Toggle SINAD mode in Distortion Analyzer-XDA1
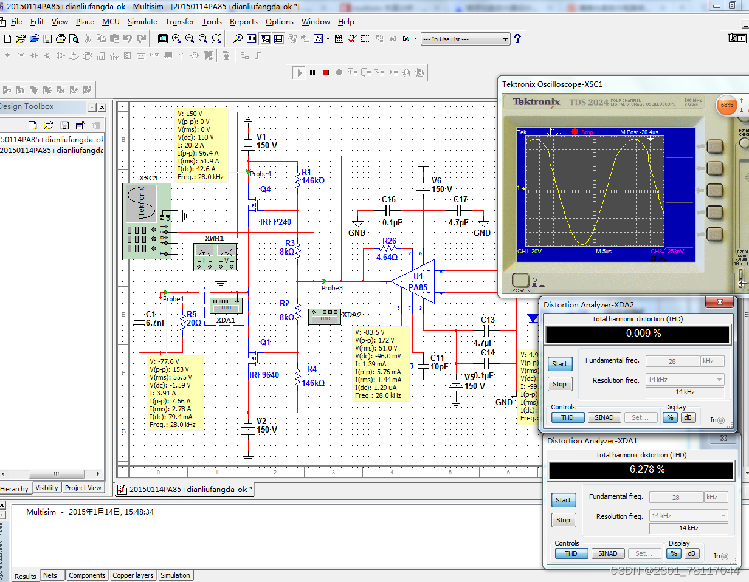The height and width of the screenshot is (582, 749). tap(608, 553)
